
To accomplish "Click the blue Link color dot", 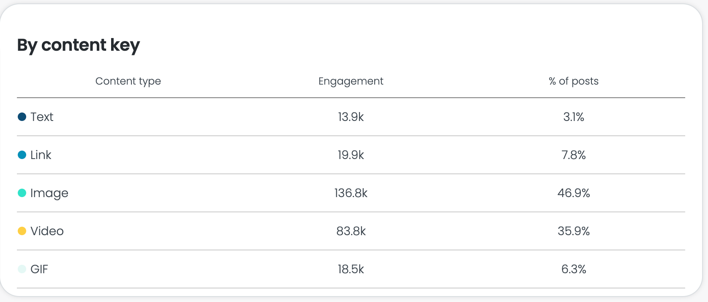I will 22,155.
